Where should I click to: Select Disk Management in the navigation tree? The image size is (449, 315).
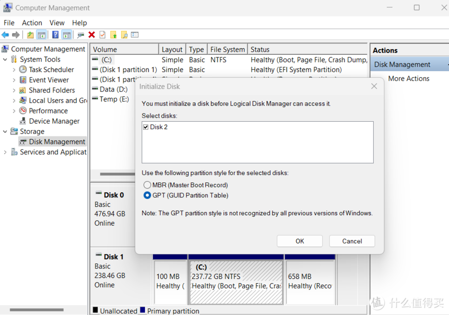coord(57,142)
